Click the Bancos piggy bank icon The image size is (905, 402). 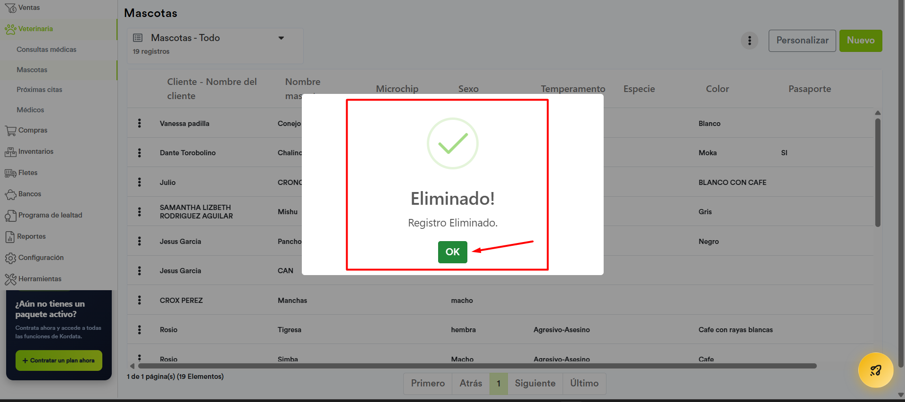point(10,194)
